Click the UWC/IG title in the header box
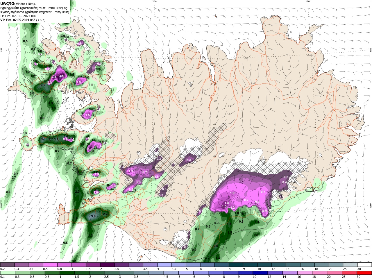372x279 pixels. 7,3
